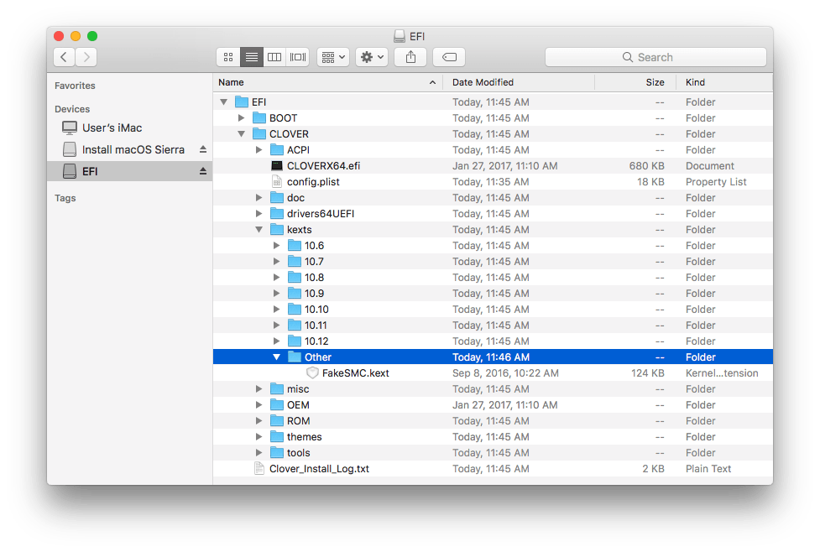Expand the ROM folder
This screenshot has height=552, width=820.
point(259,421)
